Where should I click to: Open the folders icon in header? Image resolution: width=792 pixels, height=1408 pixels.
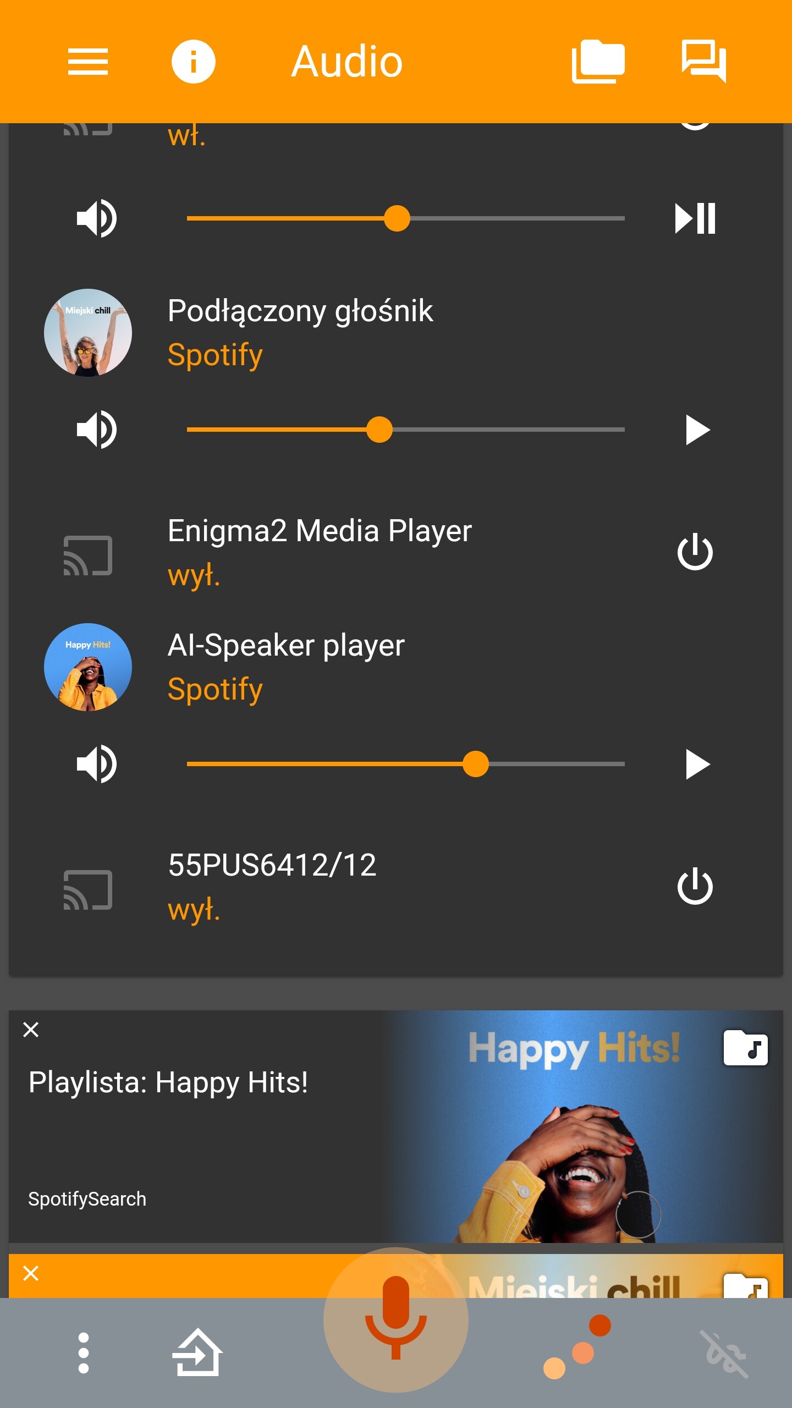point(598,61)
